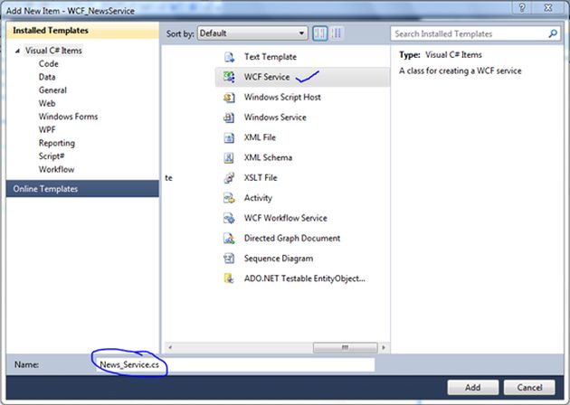The width and height of the screenshot is (570, 405).
Task: Click the Cancel button
Action: 529,388
